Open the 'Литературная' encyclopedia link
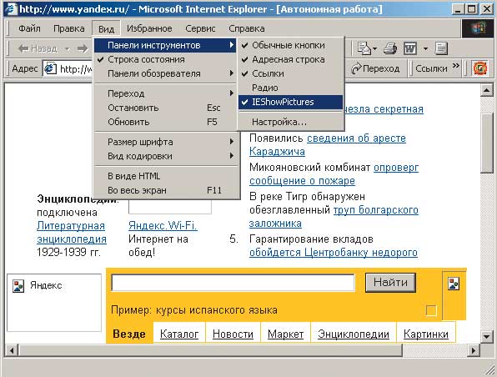Screen dimensions: 497x377 (x=71, y=226)
